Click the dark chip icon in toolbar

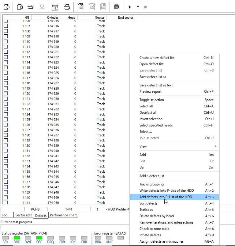coord(116,7)
